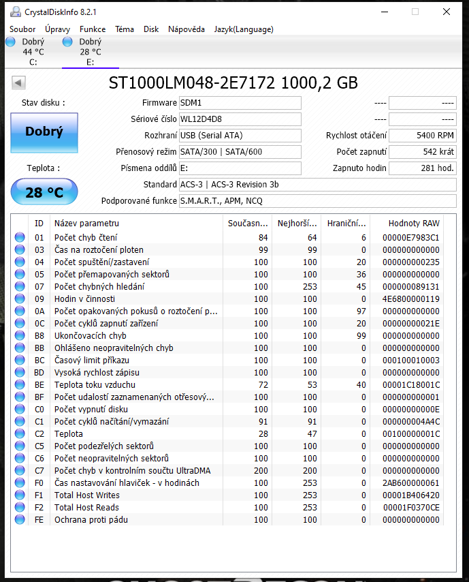The image size is (469, 582).
Task: Click the ID column header
Action: pyautogui.click(x=39, y=224)
